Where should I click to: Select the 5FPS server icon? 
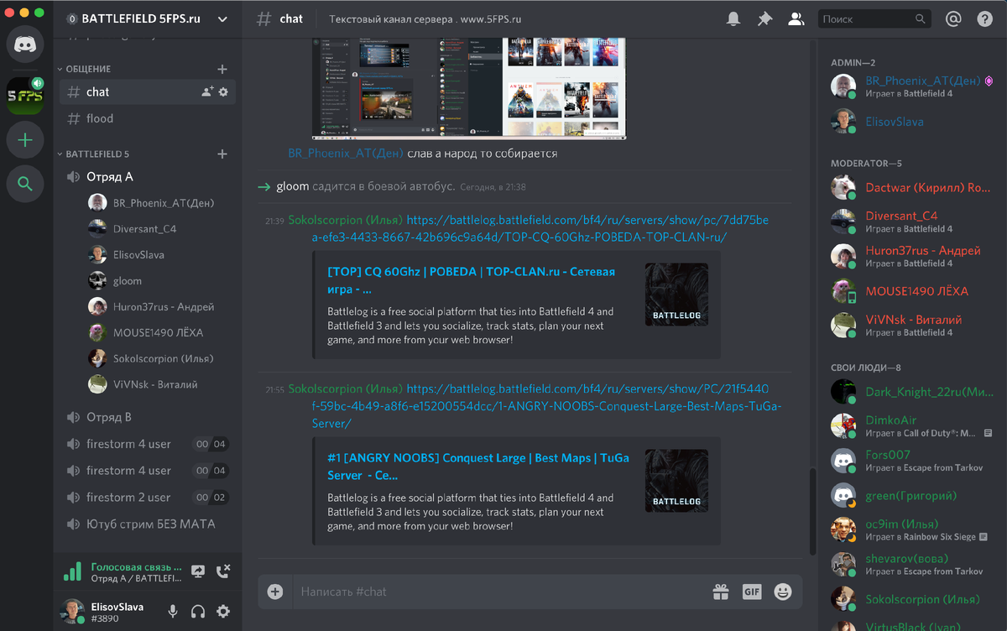25,95
